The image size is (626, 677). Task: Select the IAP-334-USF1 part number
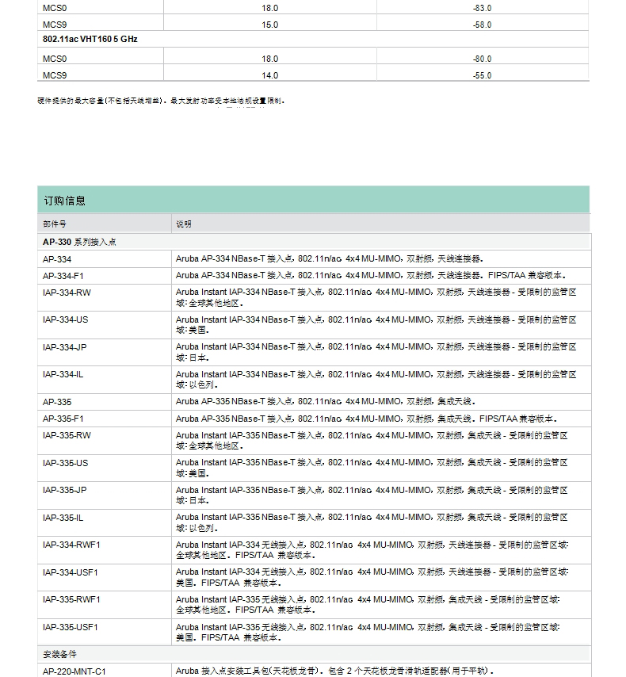click(x=71, y=573)
